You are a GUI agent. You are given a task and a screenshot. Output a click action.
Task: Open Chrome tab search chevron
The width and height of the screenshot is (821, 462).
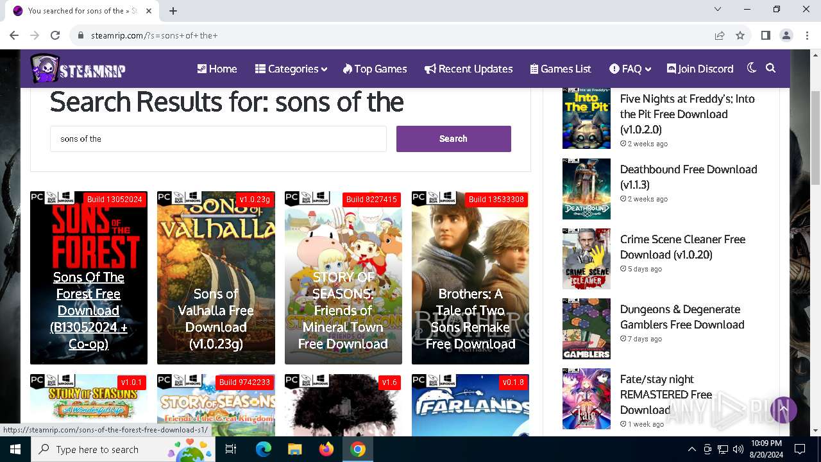click(718, 10)
